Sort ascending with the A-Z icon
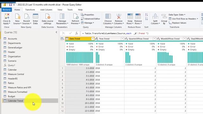Image resolution: width=203 pixels, height=114 pixels. click(147, 15)
